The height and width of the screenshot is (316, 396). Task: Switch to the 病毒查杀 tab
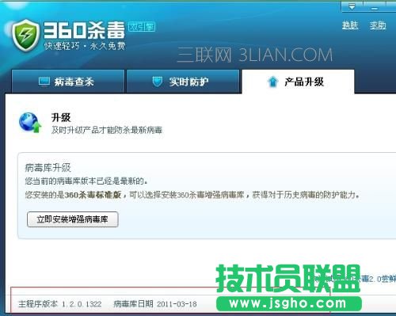(x=68, y=82)
